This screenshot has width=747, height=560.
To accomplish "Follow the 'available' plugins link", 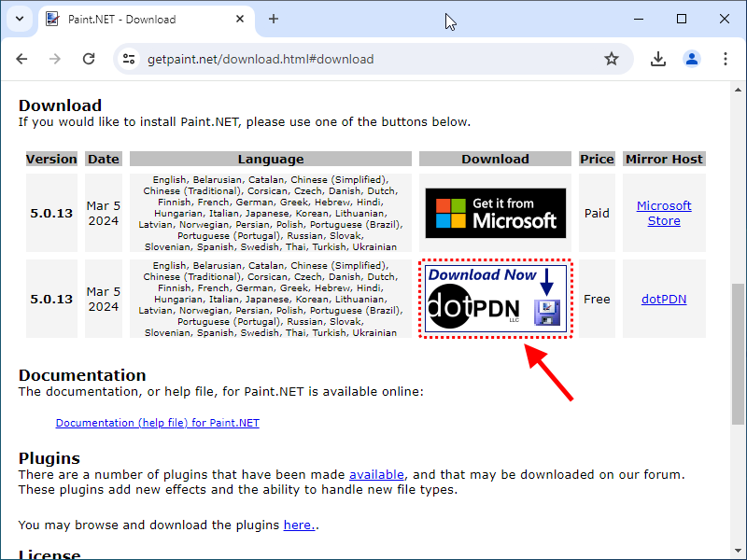I will coord(376,475).
